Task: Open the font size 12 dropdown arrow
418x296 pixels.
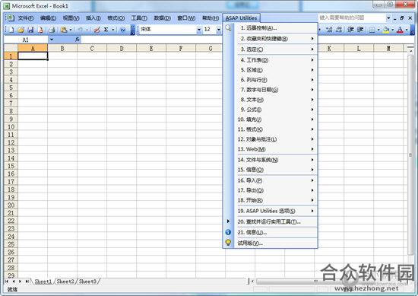Action: point(219,30)
